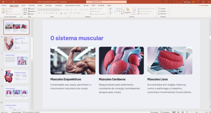Collapse the ribbon with the chevron

(209, 16)
